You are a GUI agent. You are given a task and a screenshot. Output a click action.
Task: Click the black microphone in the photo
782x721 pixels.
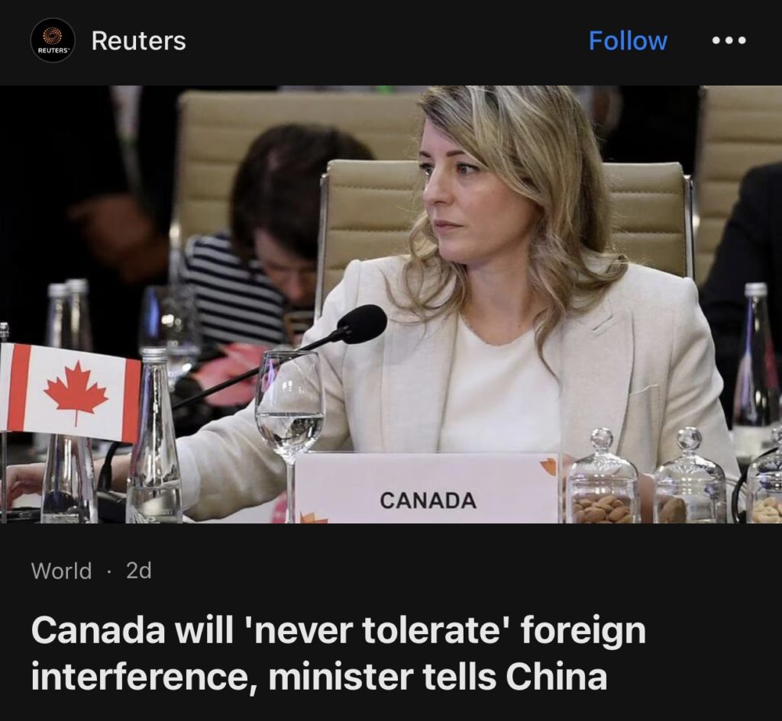pyautogui.click(x=361, y=324)
